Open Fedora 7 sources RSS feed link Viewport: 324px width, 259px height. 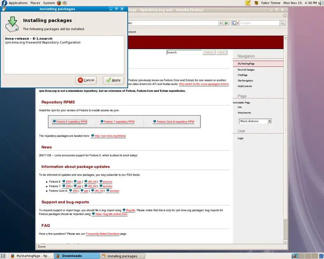(x=107, y=186)
